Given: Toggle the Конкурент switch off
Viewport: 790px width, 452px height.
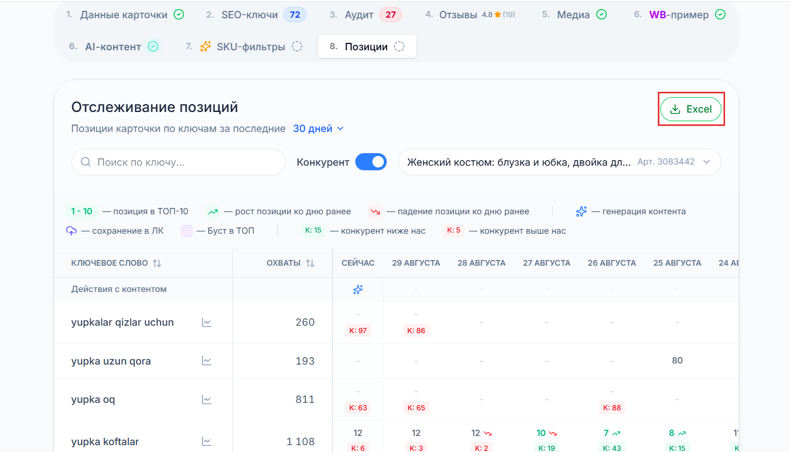Looking at the screenshot, I should click(371, 162).
